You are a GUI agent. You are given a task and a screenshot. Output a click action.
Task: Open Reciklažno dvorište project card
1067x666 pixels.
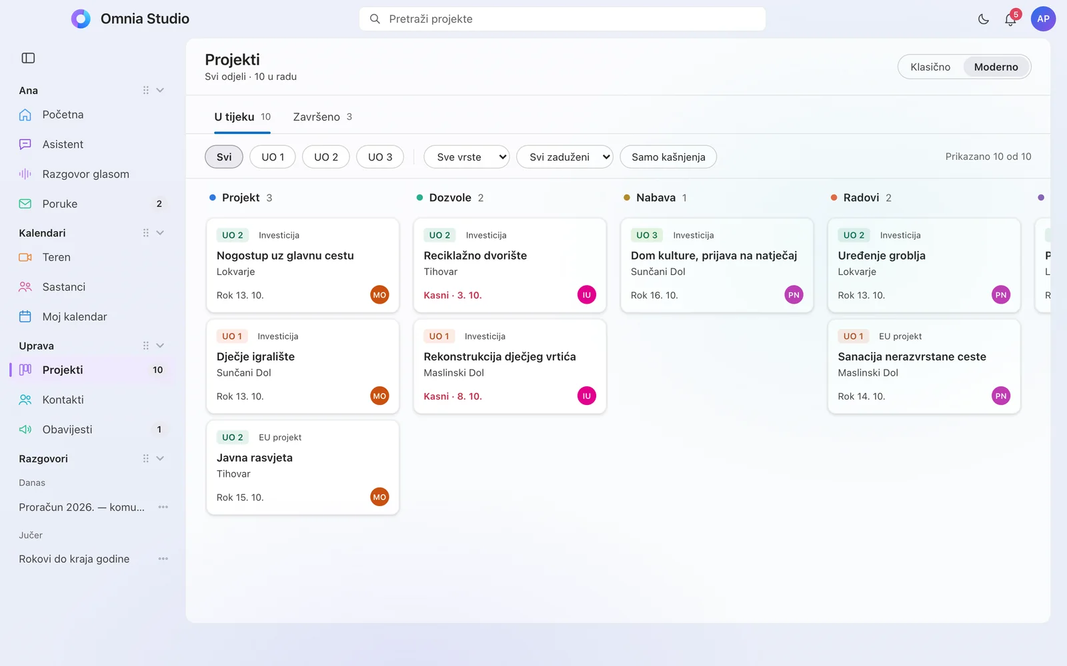509,265
